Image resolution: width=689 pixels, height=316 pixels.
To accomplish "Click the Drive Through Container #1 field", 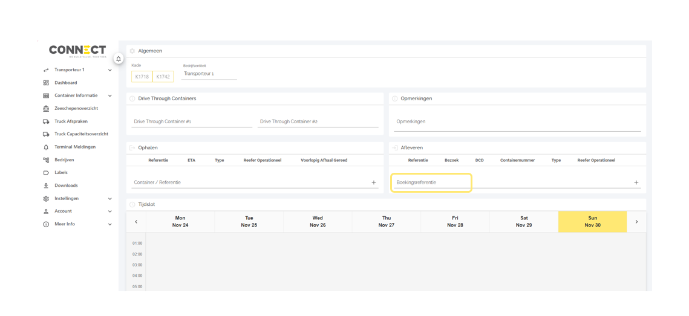I will (x=192, y=121).
